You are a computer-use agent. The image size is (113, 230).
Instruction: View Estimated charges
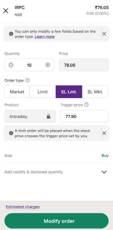click(x=23, y=207)
